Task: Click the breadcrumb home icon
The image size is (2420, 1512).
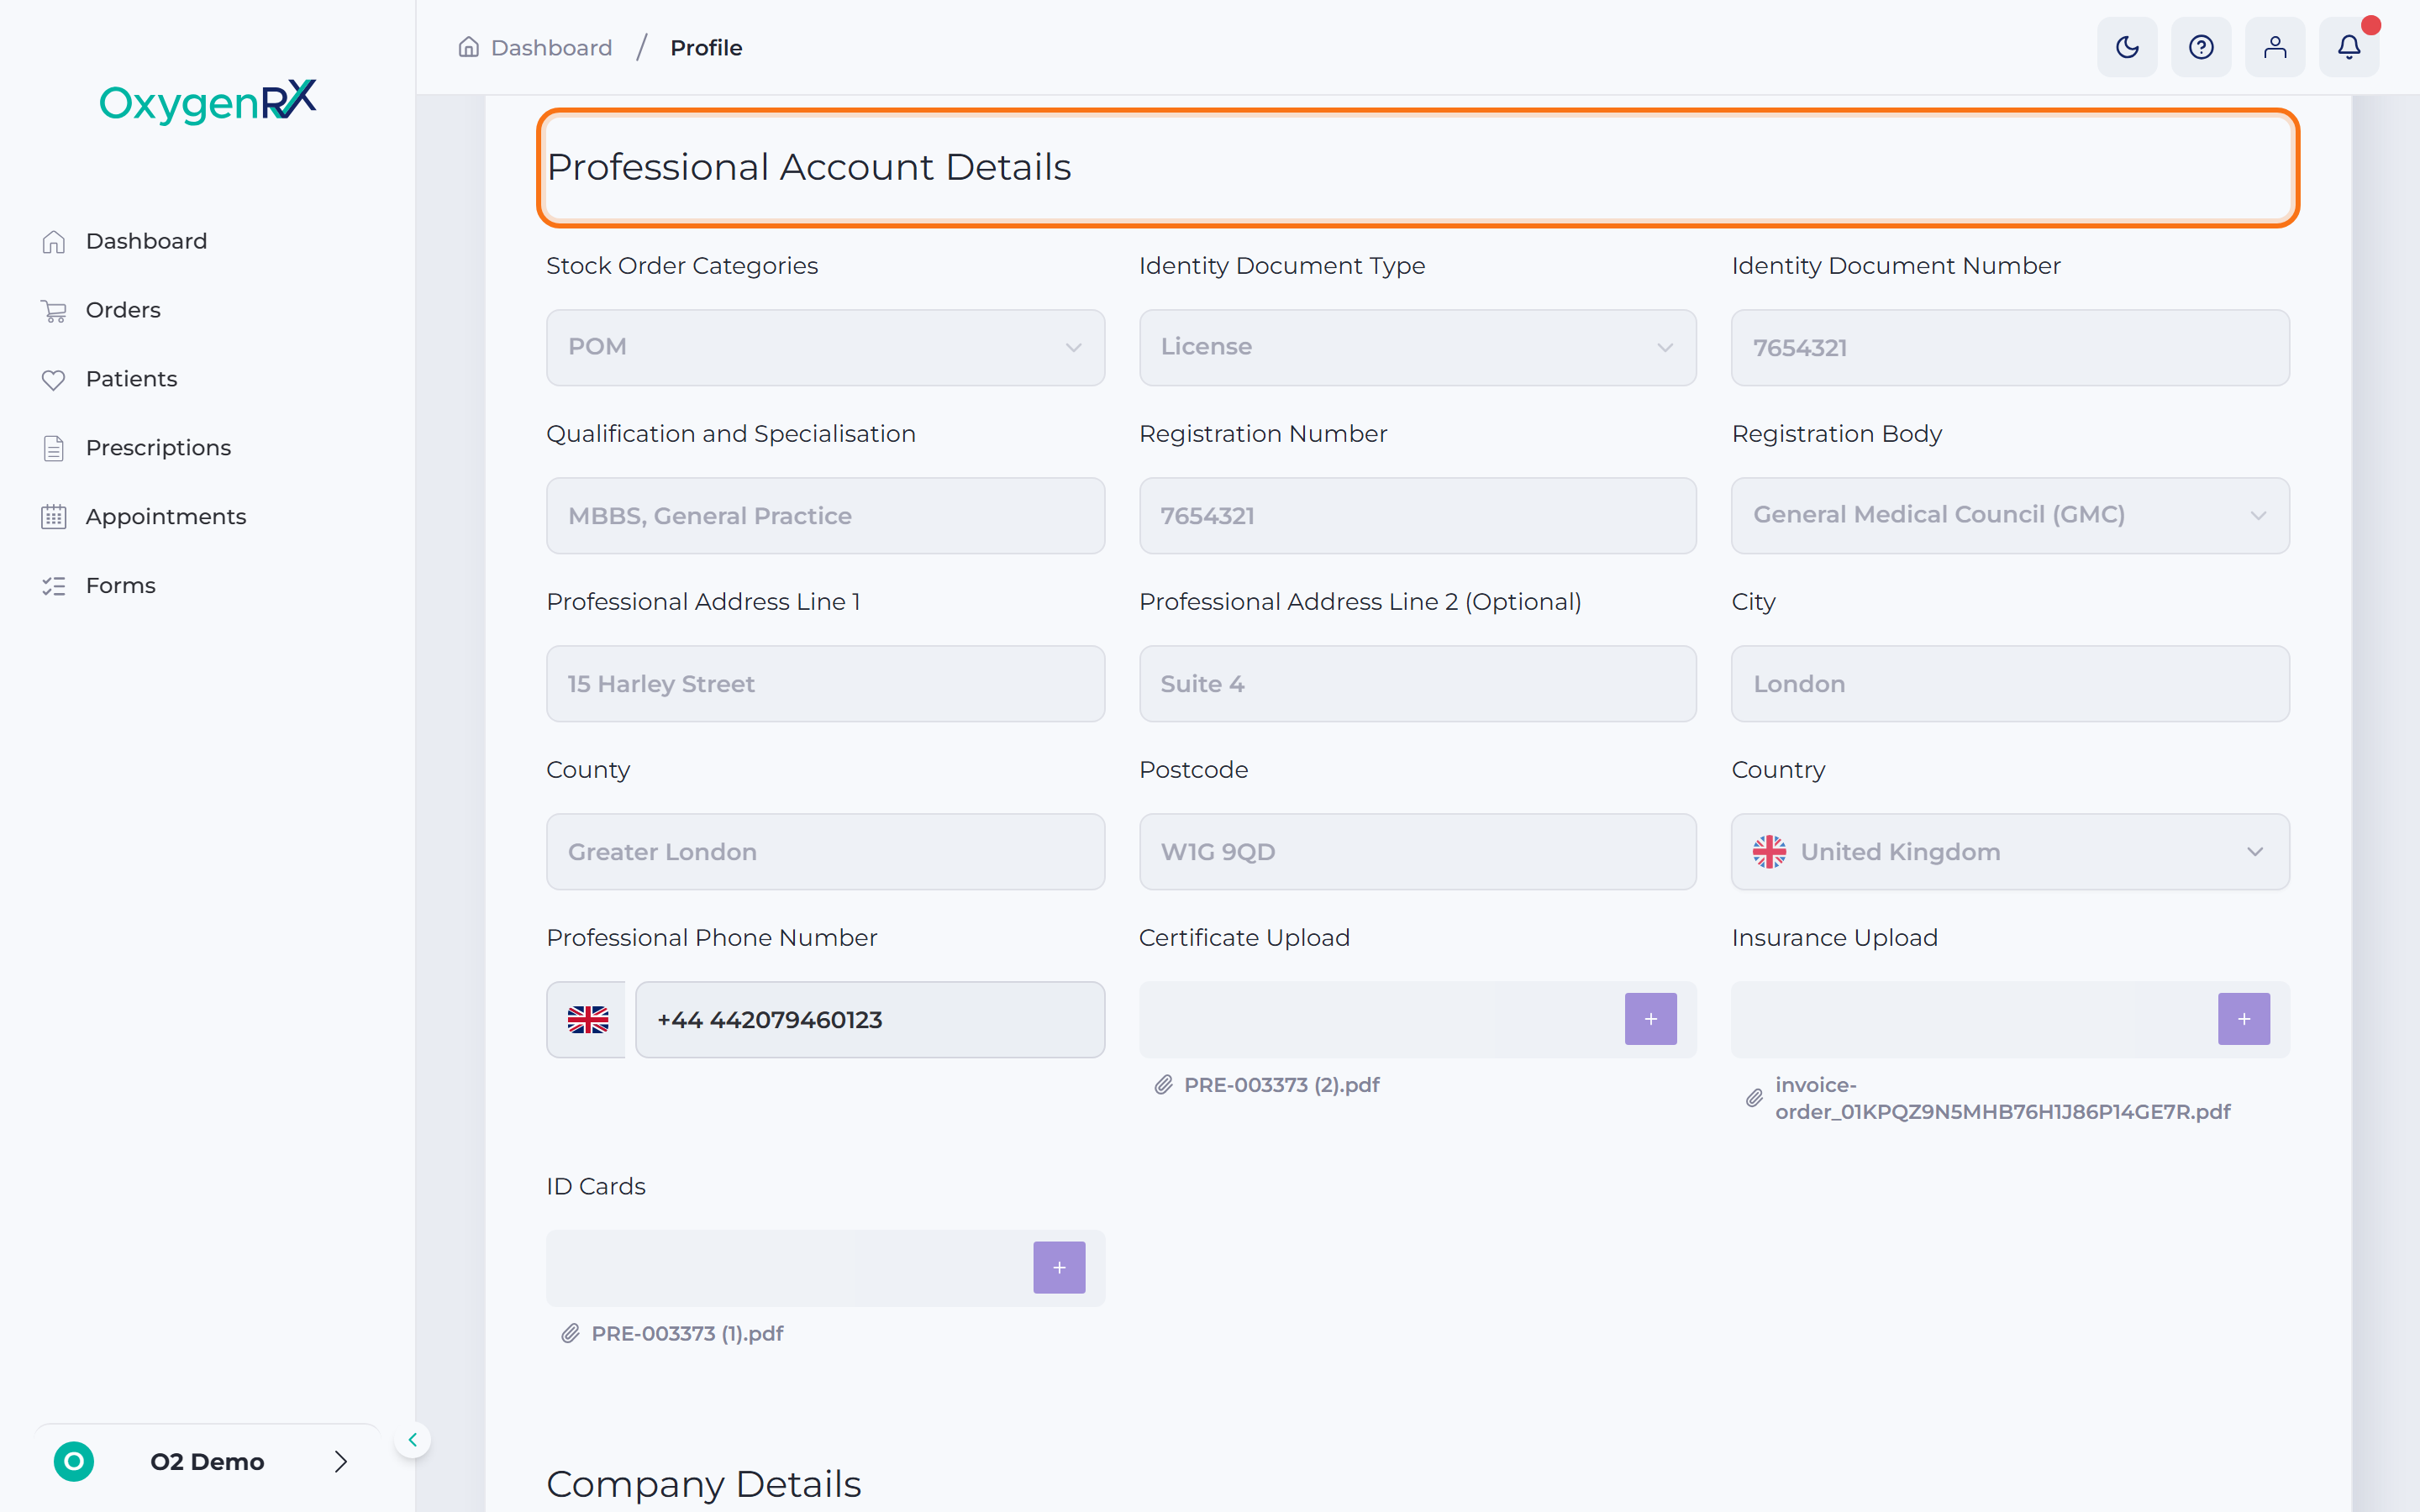Action: pos(469,47)
